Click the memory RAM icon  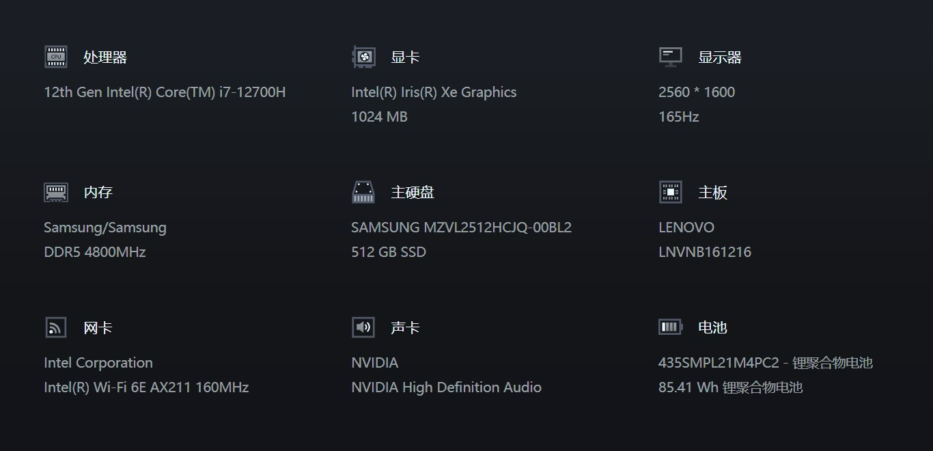pyautogui.click(x=56, y=192)
